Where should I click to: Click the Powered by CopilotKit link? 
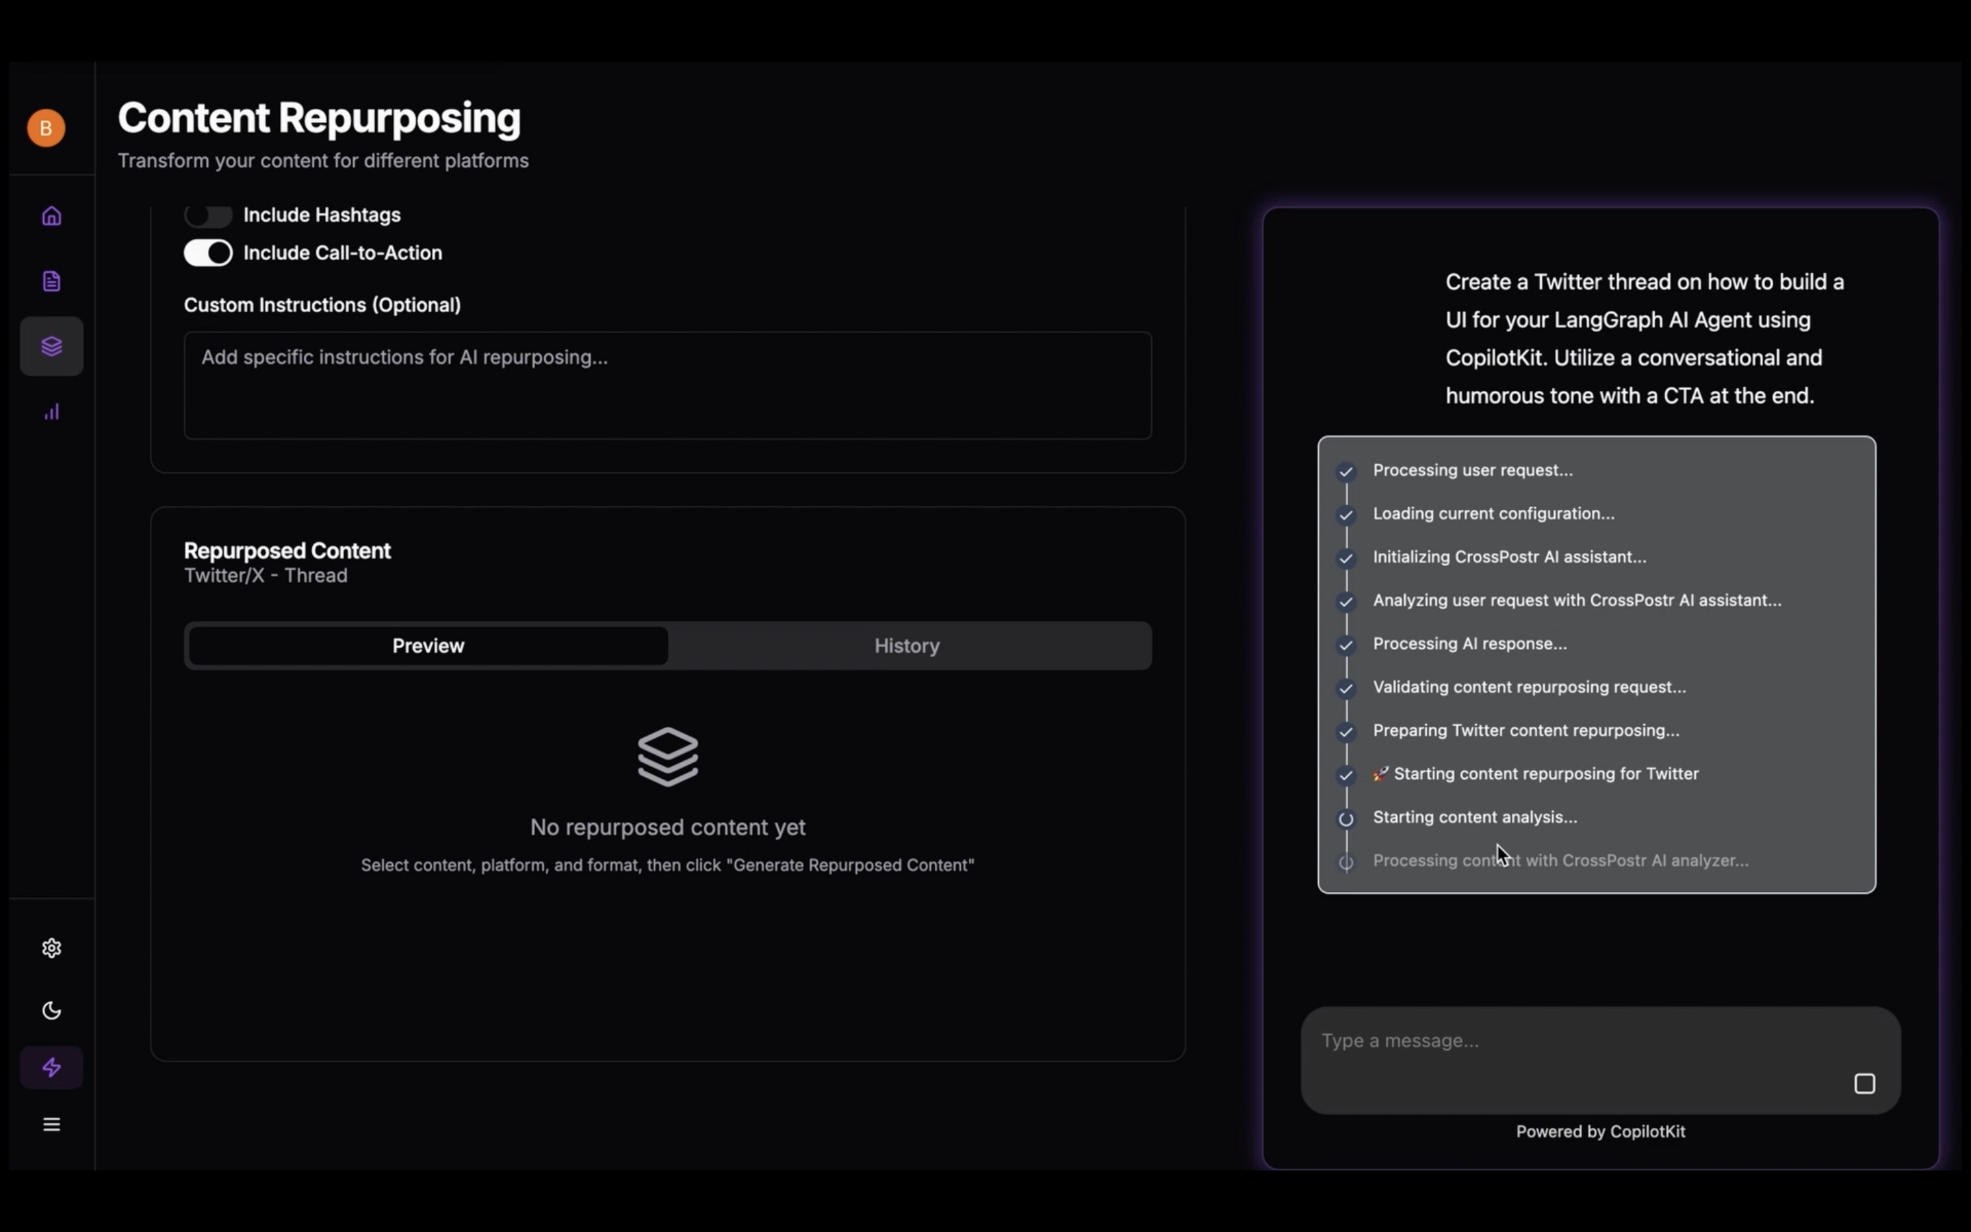[1601, 1131]
